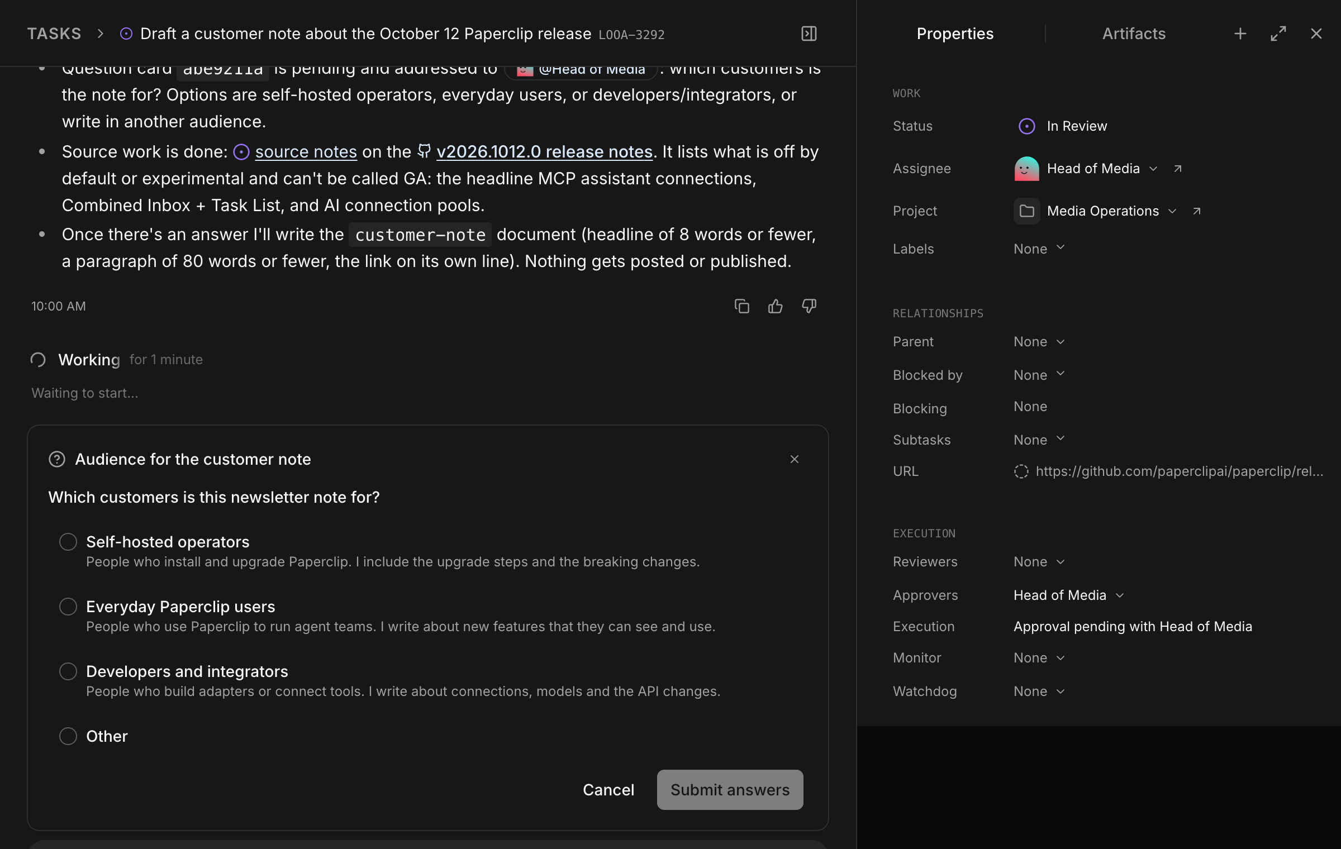The image size is (1341, 849).
Task: Open the Project dropdown chevron
Action: point(1172,211)
